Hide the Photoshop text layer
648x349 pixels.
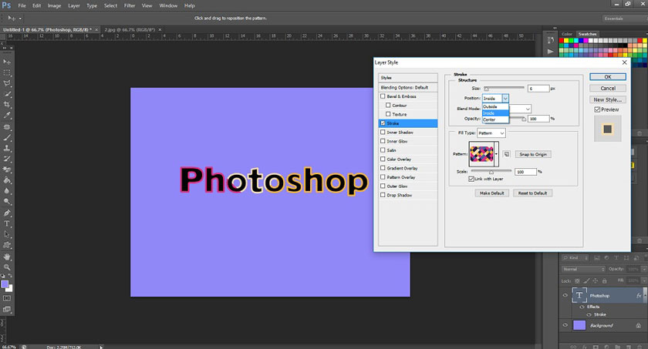tap(565, 295)
